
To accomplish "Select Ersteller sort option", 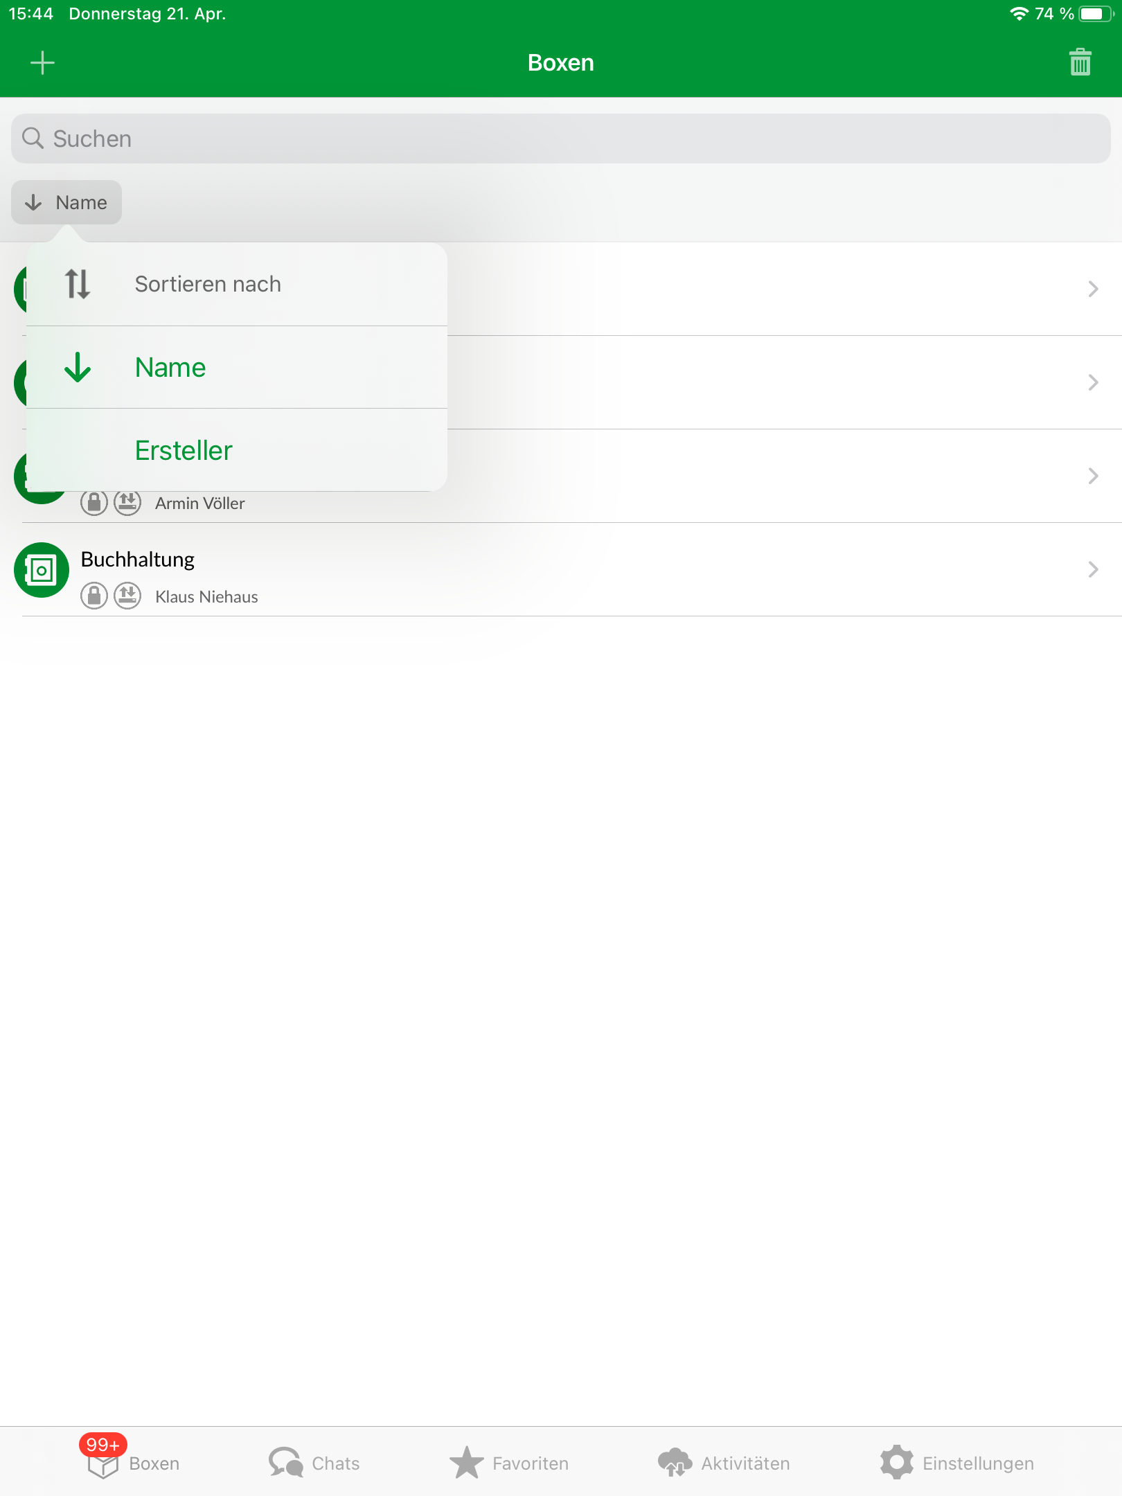I will coord(237,450).
